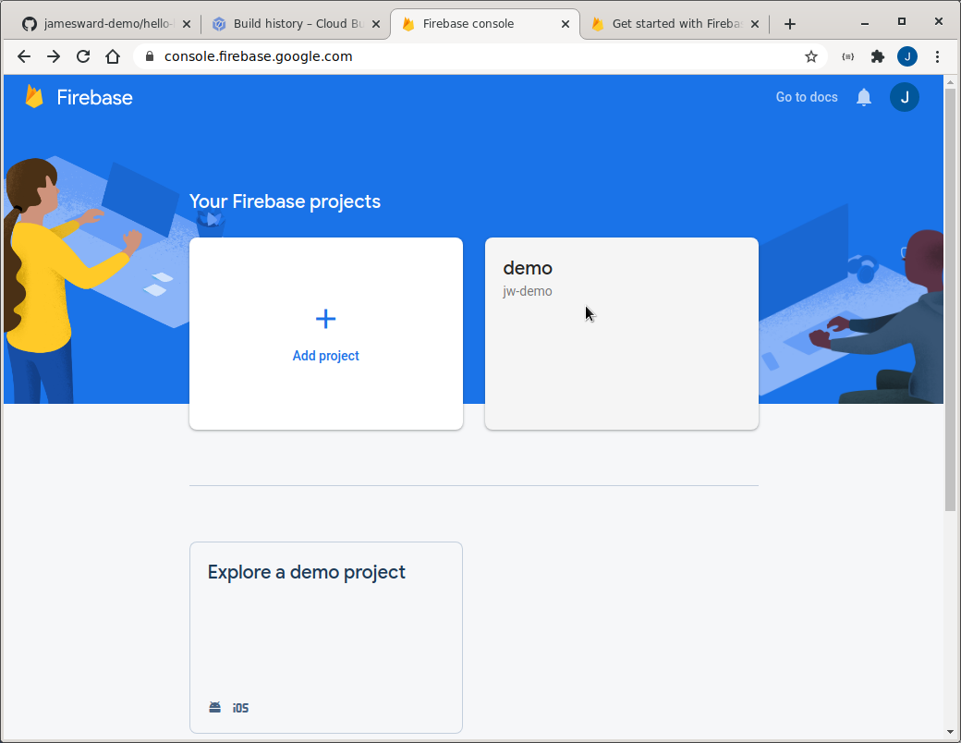
Task: Open the notifications bell
Action: click(864, 97)
